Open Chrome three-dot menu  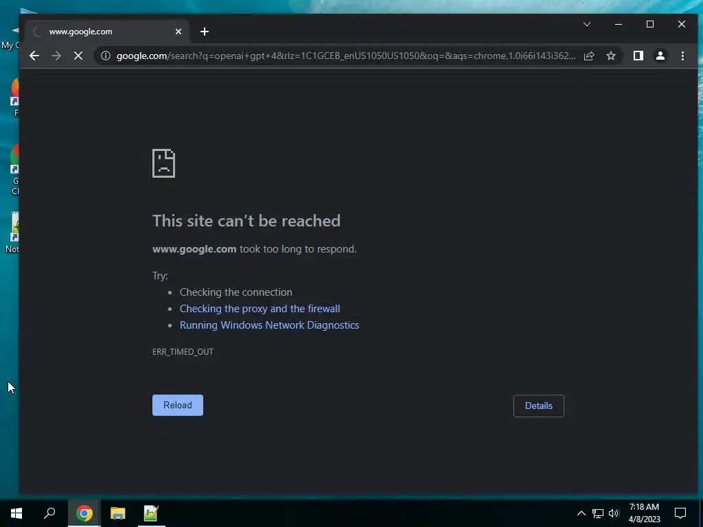(x=682, y=56)
